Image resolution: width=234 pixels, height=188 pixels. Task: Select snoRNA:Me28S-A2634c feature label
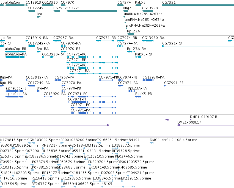pyautogui.click(x=143, y=14)
